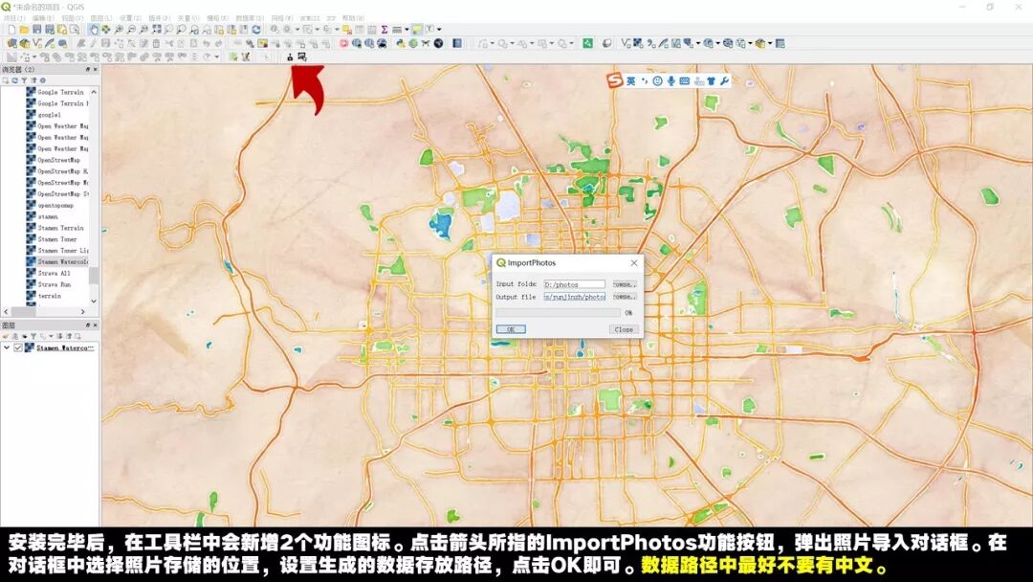This screenshot has width=1033, height=582.
Task: Open the Sogou wrench settings icon
Action: (x=725, y=81)
